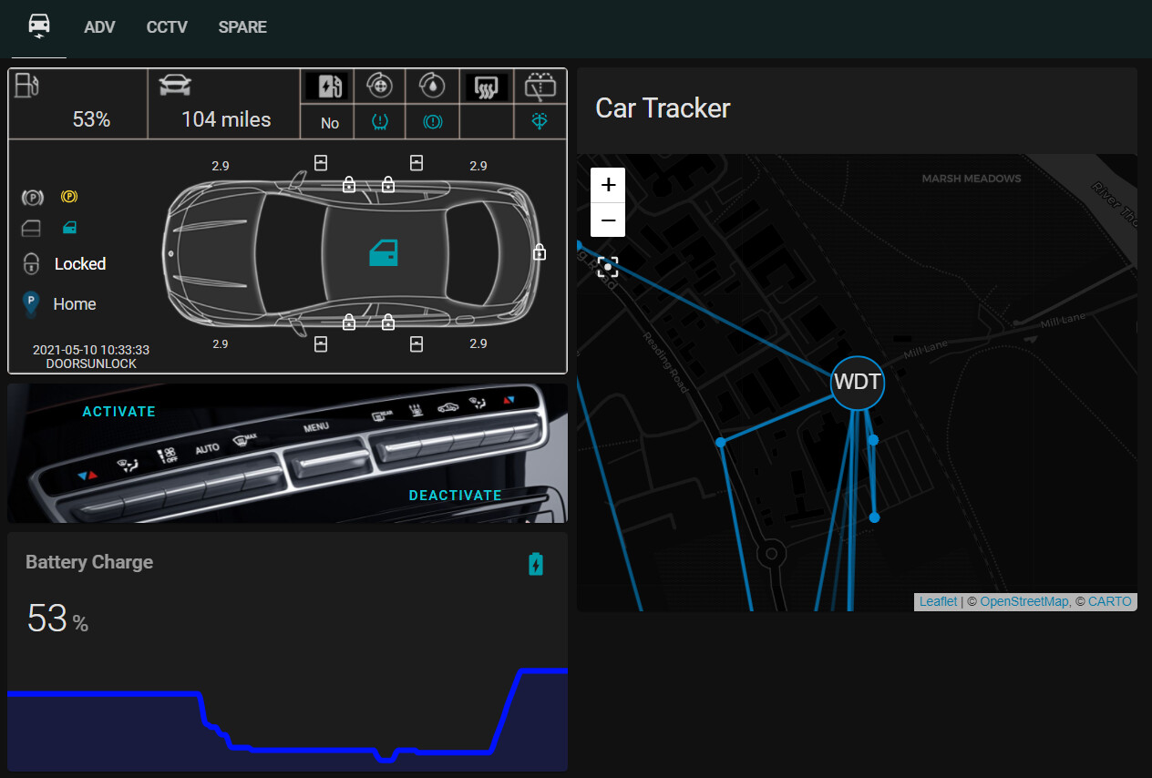This screenshot has width=1152, height=778.
Task: Click the oil level warning icon
Action: coord(433,87)
